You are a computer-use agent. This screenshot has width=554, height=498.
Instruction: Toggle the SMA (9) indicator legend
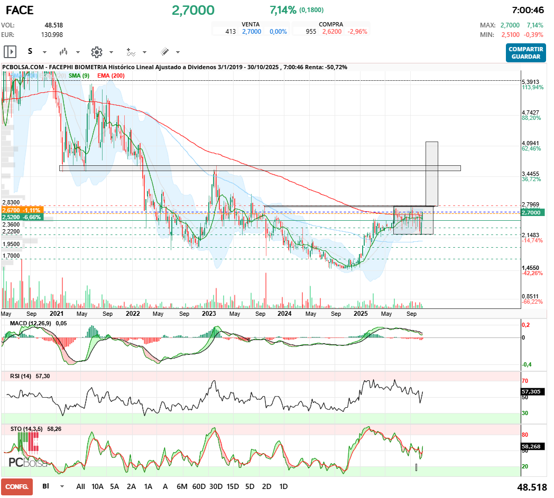(x=79, y=76)
